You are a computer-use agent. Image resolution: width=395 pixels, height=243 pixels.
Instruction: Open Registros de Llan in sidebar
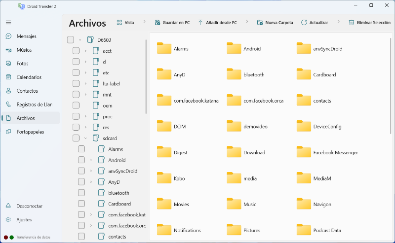click(31, 104)
